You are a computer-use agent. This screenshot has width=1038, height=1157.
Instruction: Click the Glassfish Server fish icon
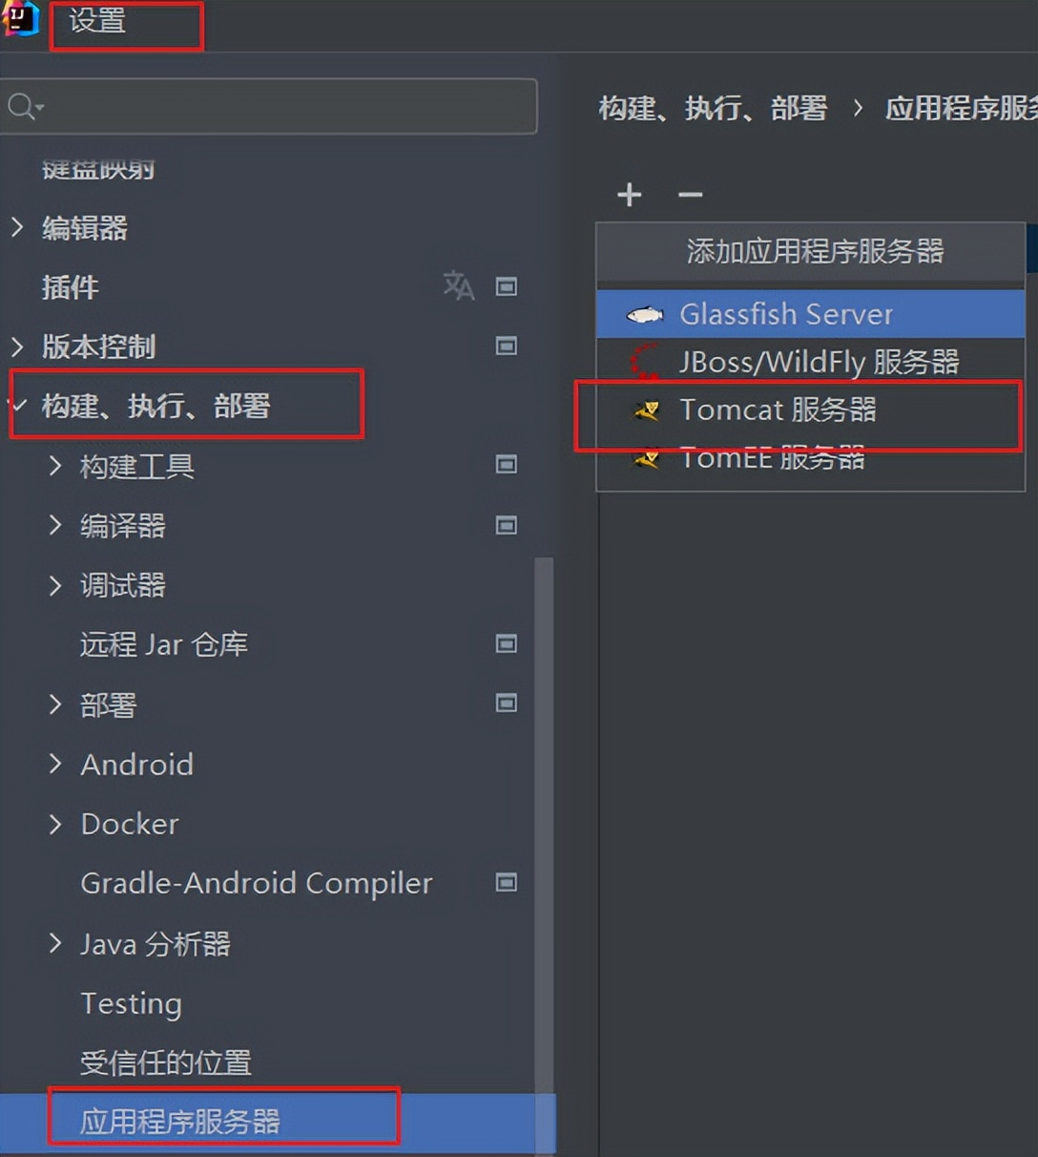pos(645,314)
